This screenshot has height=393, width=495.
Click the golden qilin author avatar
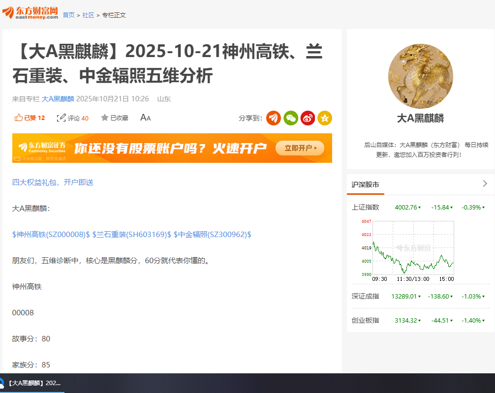pos(421,76)
